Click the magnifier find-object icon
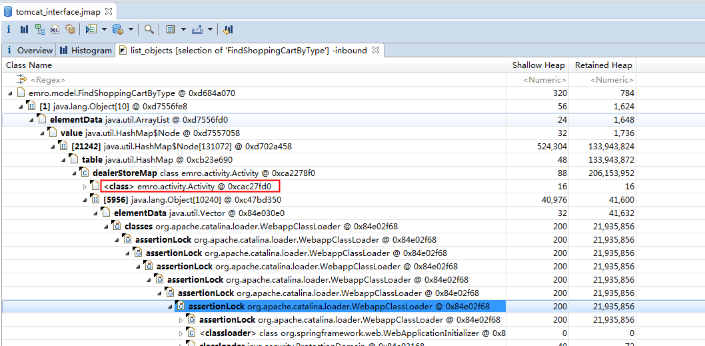Image resolution: width=705 pixels, height=346 pixels. [149, 29]
